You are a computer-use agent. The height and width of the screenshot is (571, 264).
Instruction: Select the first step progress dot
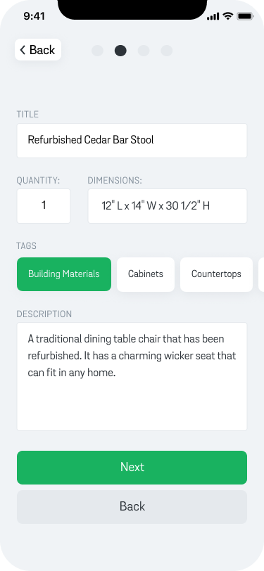pos(97,51)
